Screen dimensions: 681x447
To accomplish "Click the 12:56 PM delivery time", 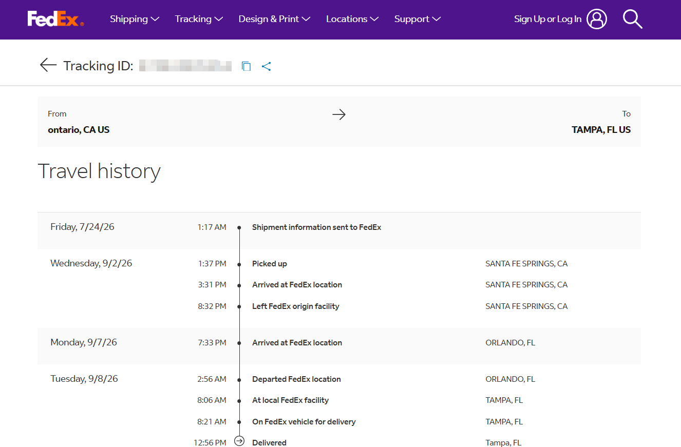I will point(210,443).
